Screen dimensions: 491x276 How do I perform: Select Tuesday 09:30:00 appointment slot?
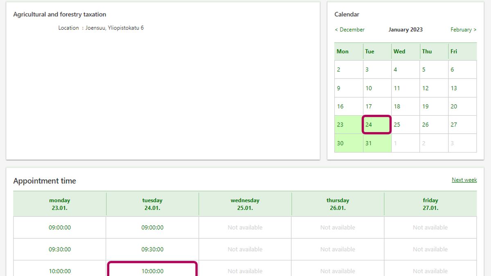coord(152,249)
